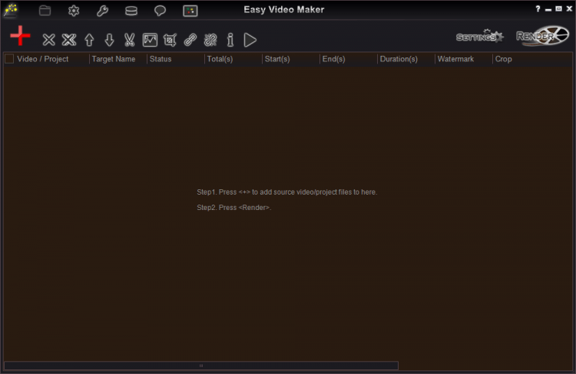Toggle the select-all checkbox in header
The width and height of the screenshot is (576, 374).
pos(9,59)
